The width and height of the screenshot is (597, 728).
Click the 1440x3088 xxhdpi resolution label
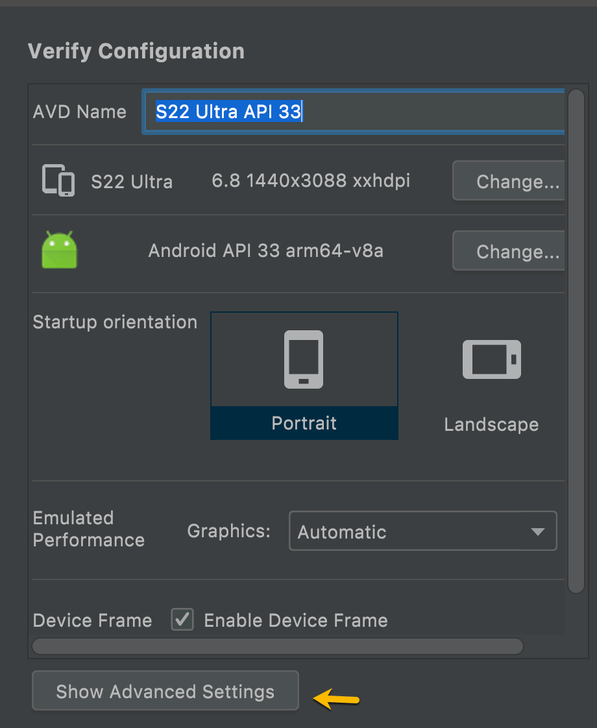pyautogui.click(x=310, y=181)
